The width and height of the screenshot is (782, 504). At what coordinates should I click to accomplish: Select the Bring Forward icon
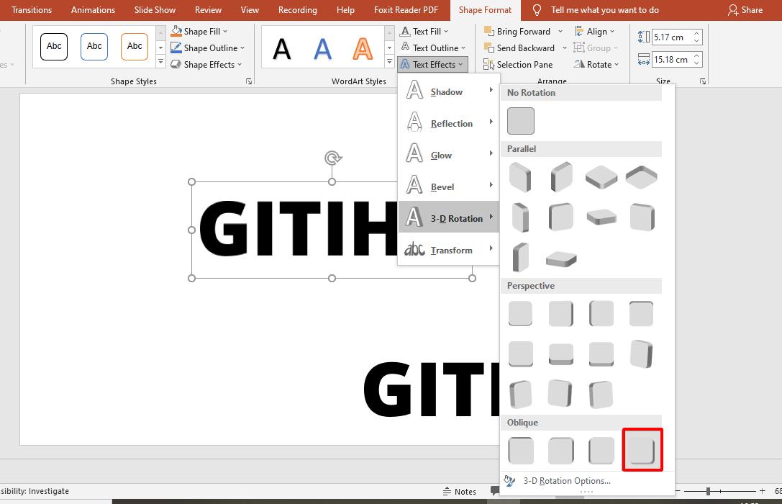point(488,31)
